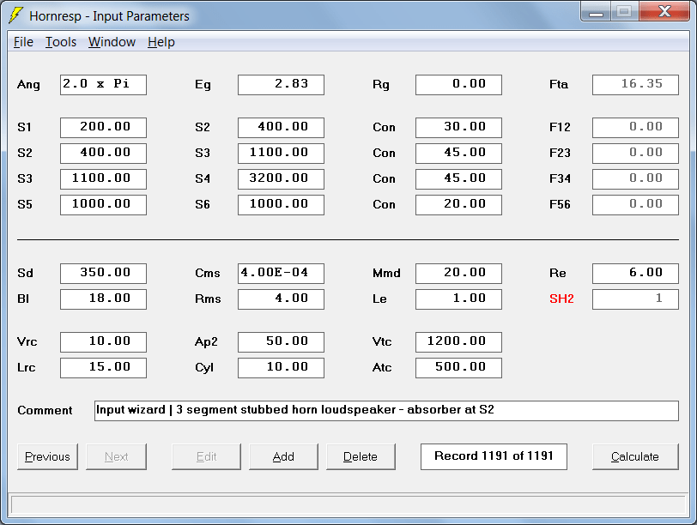Image resolution: width=697 pixels, height=525 pixels.
Task: Select the Eg input field
Action: [281, 85]
